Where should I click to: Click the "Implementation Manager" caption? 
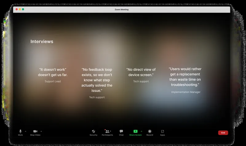[x=186, y=92]
